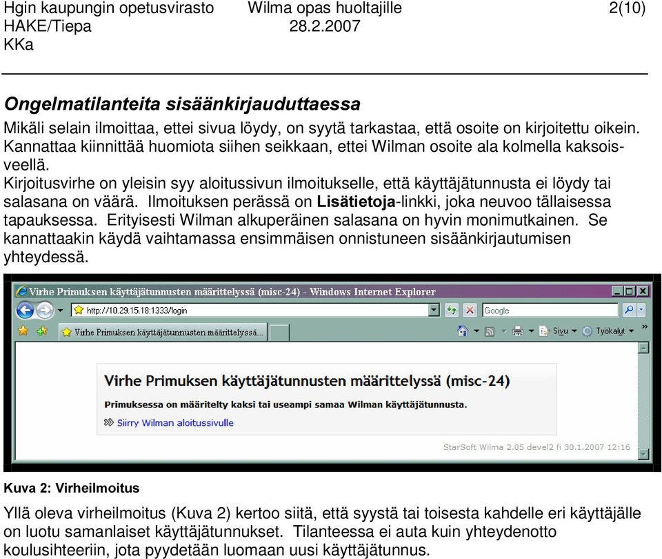Viewport: 662px width, 559px height.
Task: Expand the Home button dropdown arrow
Action: coord(477,331)
